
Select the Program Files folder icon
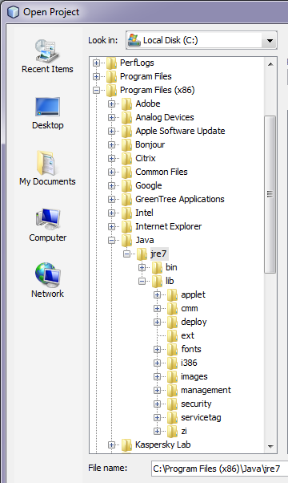coord(111,76)
